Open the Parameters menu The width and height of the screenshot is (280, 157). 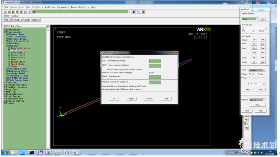click(63, 7)
